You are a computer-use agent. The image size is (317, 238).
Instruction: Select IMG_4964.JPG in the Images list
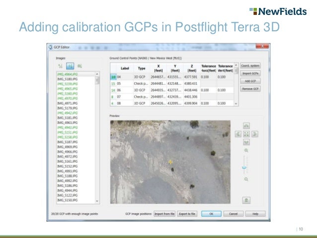(x=76, y=74)
